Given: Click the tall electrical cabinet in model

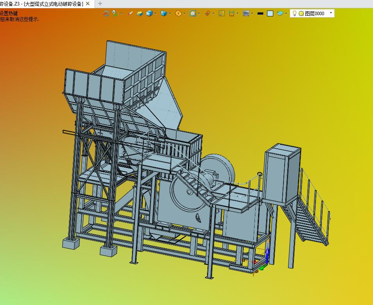Looking at the screenshot, I should click(x=282, y=175).
